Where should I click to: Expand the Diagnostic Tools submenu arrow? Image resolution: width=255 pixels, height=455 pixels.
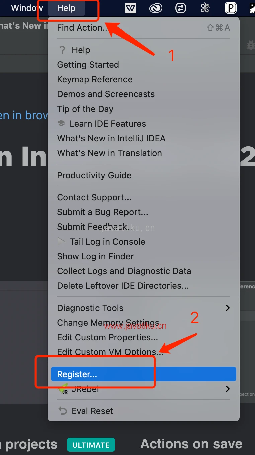point(228,308)
